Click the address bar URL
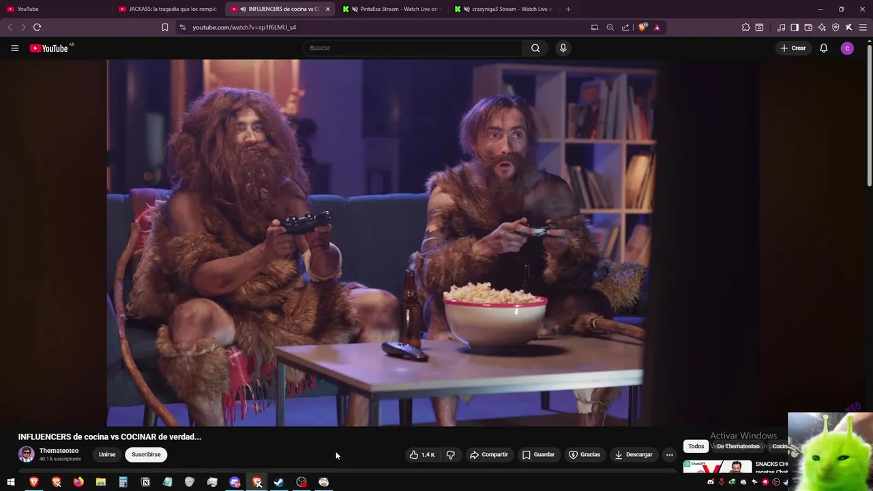This screenshot has width=873, height=491. [244, 27]
